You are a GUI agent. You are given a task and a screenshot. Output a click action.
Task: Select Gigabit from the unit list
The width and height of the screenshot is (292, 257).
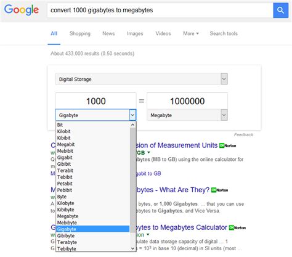93,158
